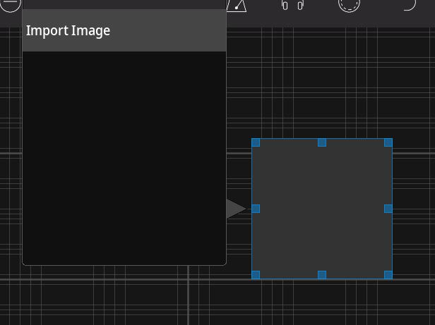This screenshot has width=435, height=325.
Task: Click the bottom-right resize handle of rectangle
Action: 388,275
